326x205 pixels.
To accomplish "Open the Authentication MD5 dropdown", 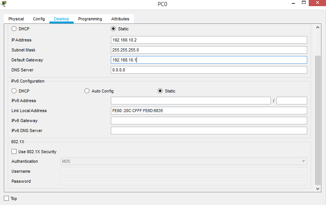I will pos(184,161).
